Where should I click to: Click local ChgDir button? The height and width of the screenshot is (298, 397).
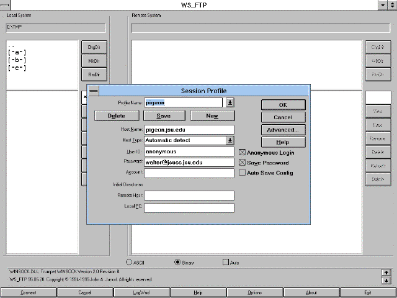94,47
